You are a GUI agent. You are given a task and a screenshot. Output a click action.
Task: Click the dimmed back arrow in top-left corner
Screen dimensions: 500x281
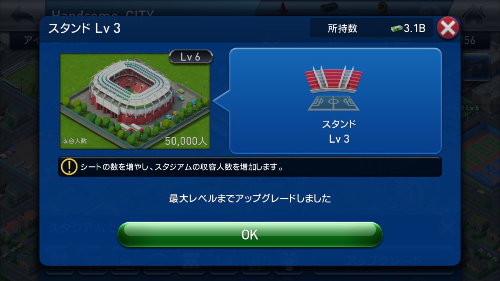[x=22, y=17]
